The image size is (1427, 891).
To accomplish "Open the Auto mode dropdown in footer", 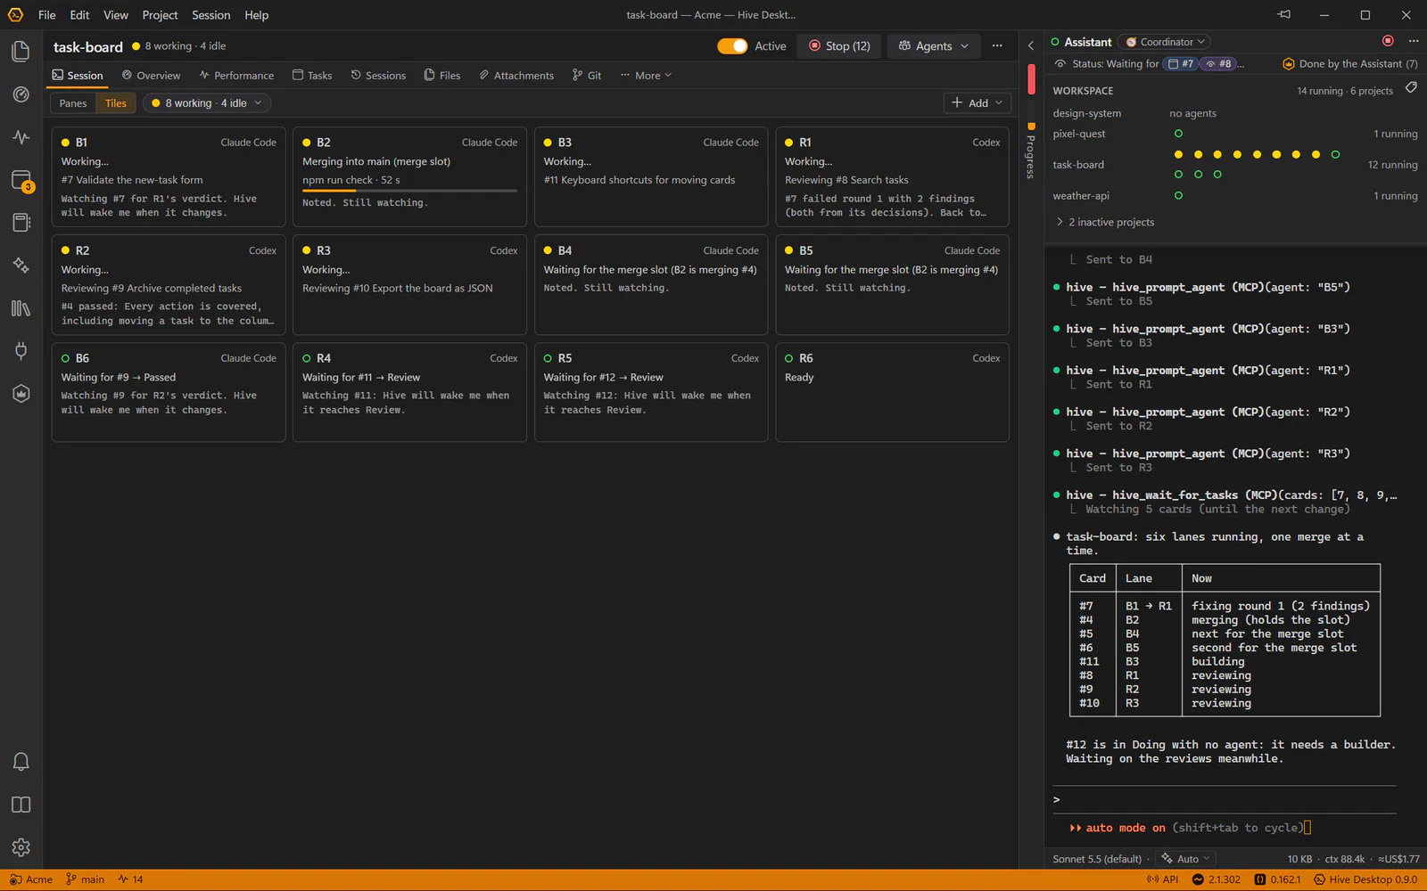I will [x=1186, y=859].
